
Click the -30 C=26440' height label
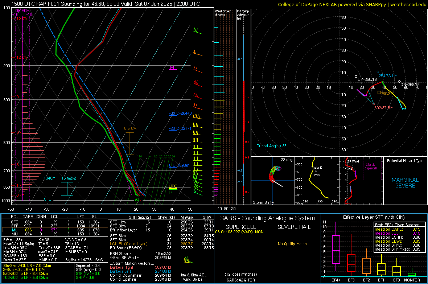click(181, 113)
